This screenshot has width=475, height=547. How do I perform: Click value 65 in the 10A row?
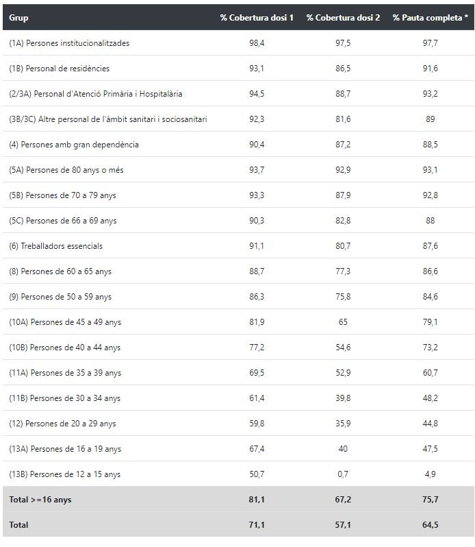pos(343,322)
